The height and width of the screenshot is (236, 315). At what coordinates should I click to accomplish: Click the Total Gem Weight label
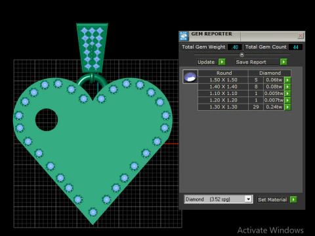click(x=203, y=47)
